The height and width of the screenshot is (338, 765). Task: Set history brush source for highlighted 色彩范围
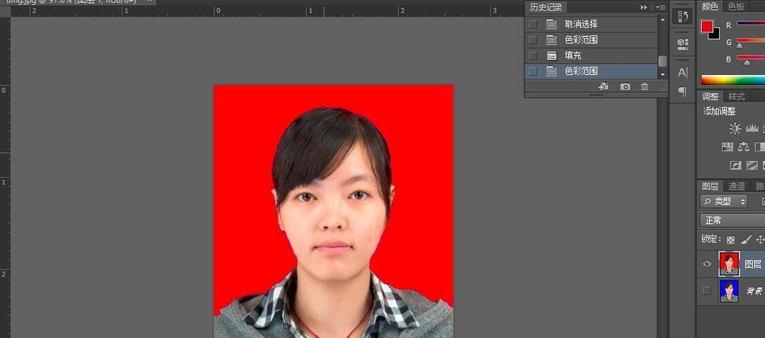(533, 71)
